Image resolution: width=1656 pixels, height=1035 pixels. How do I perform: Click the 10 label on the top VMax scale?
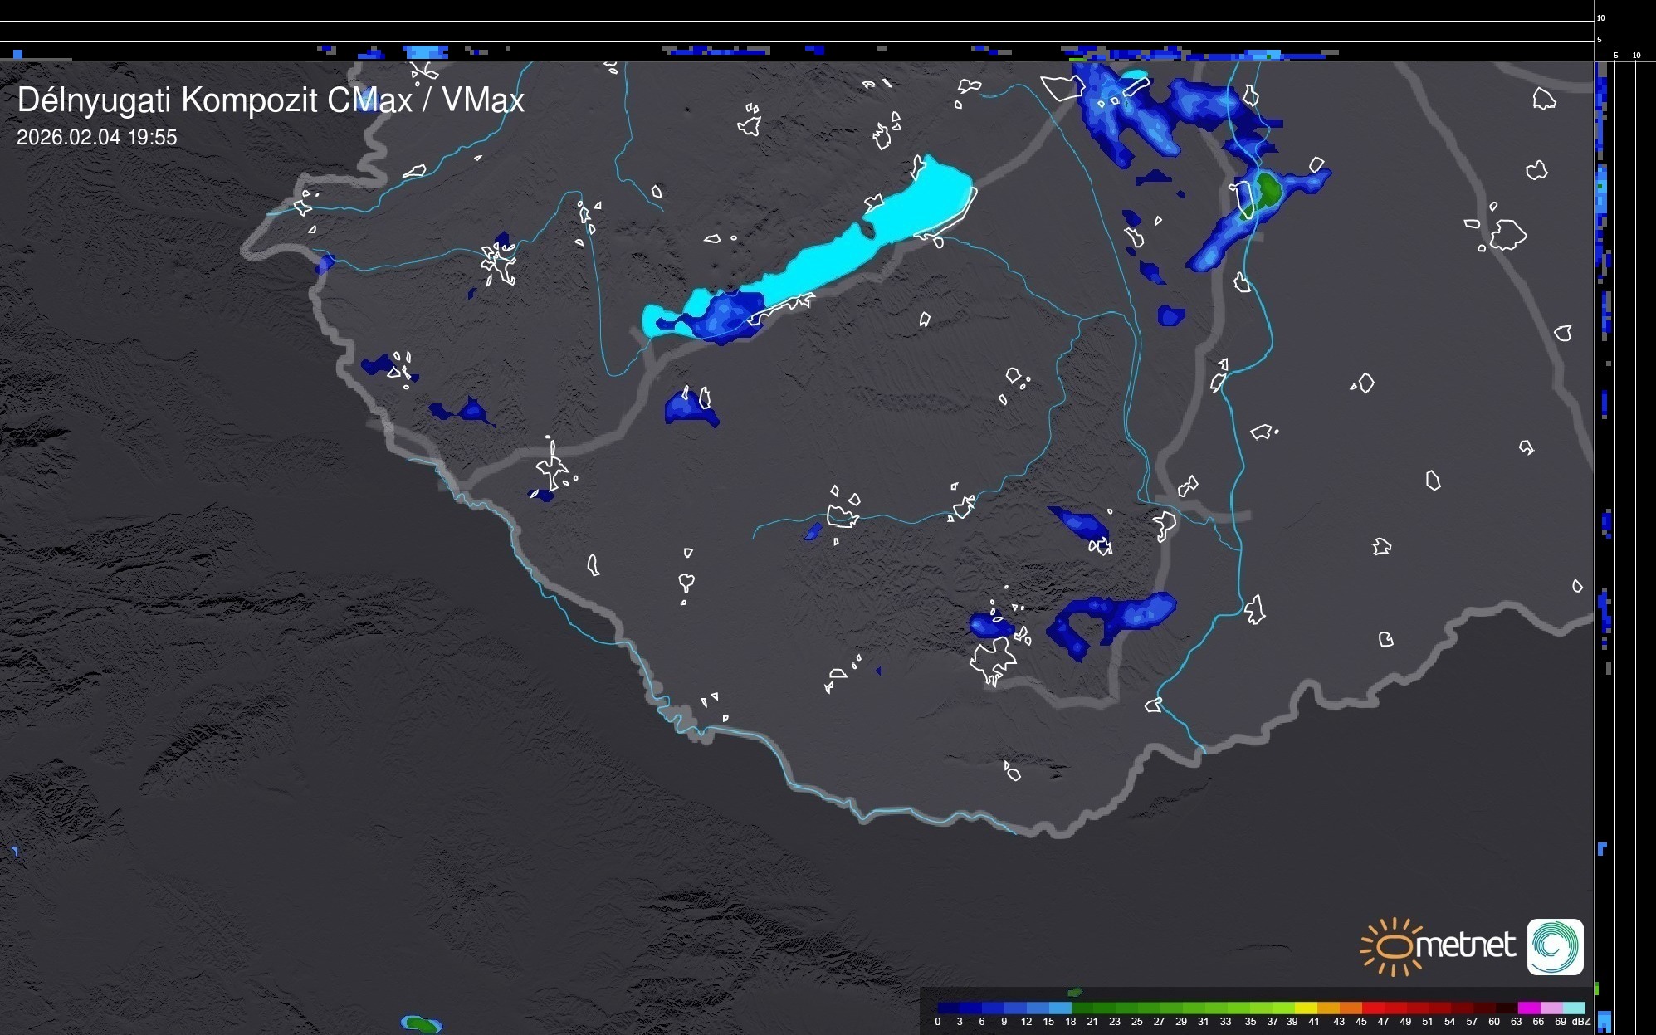[x=1600, y=17]
